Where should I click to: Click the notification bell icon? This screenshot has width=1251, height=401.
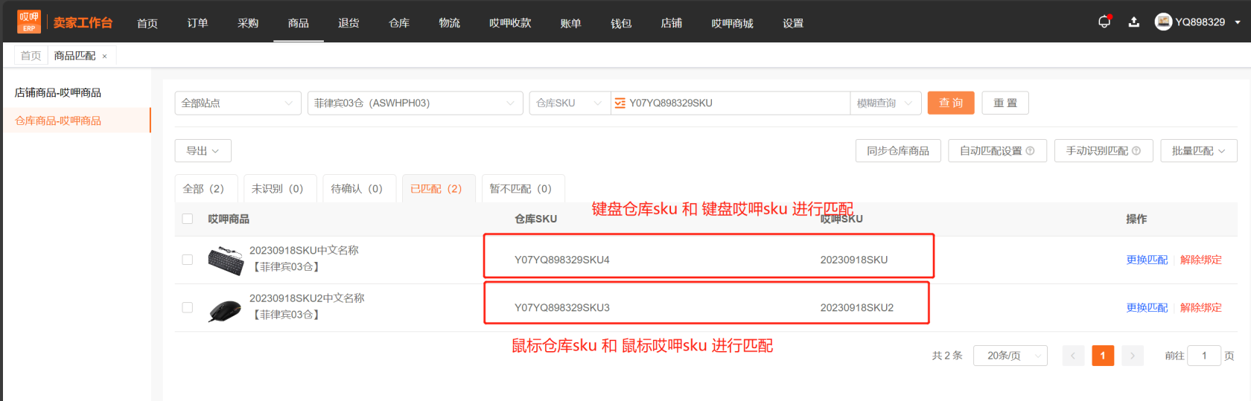pos(1104,22)
